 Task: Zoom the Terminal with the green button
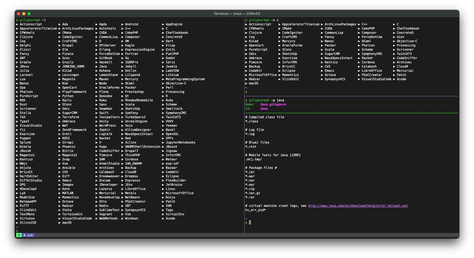[x=29, y=14]
